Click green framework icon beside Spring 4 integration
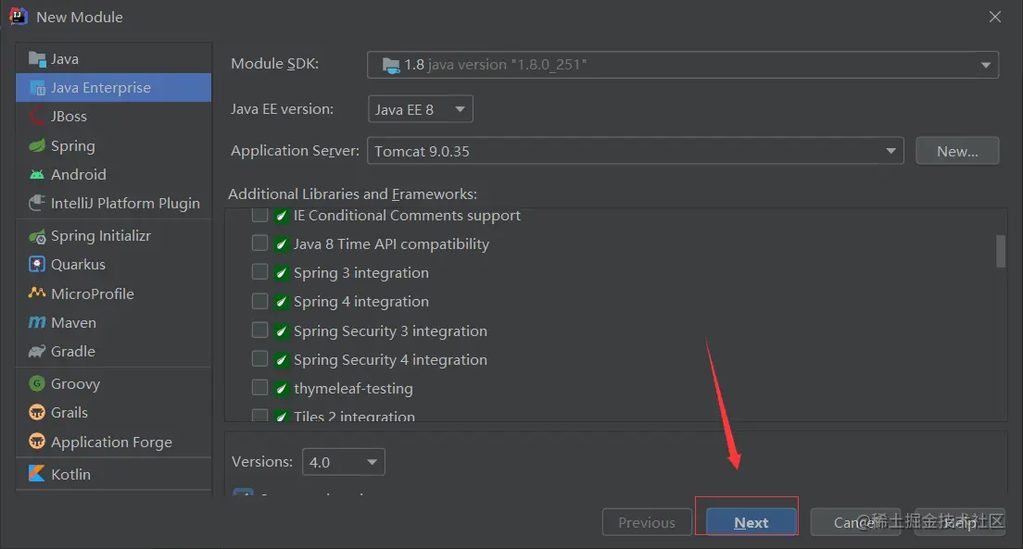Viewport: 1023px width, 549px height. (x=281, y=301)
